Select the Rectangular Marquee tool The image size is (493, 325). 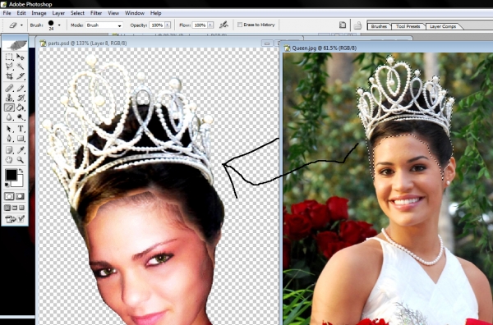pos(9,57)
